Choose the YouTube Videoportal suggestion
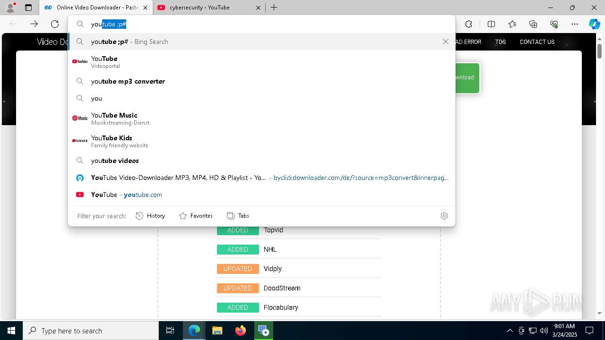 [x=261, y=61]
